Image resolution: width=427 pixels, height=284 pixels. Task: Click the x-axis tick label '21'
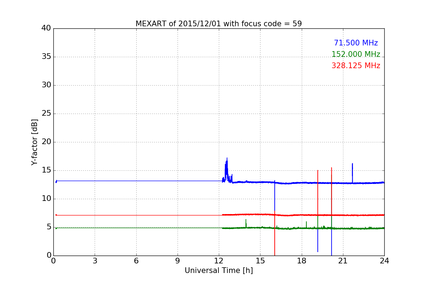(343, 261)
